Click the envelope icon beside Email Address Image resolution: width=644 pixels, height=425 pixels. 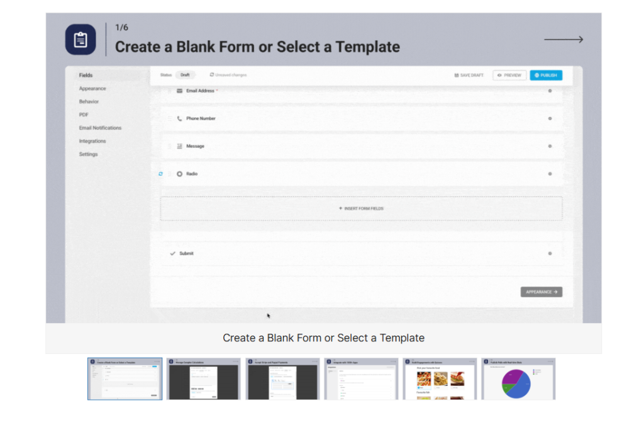179,91
